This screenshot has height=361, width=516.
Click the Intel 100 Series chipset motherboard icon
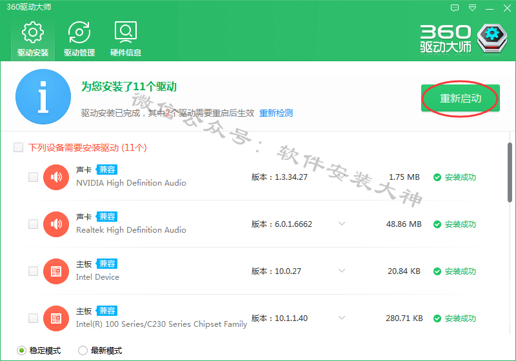tap(56, 318)
